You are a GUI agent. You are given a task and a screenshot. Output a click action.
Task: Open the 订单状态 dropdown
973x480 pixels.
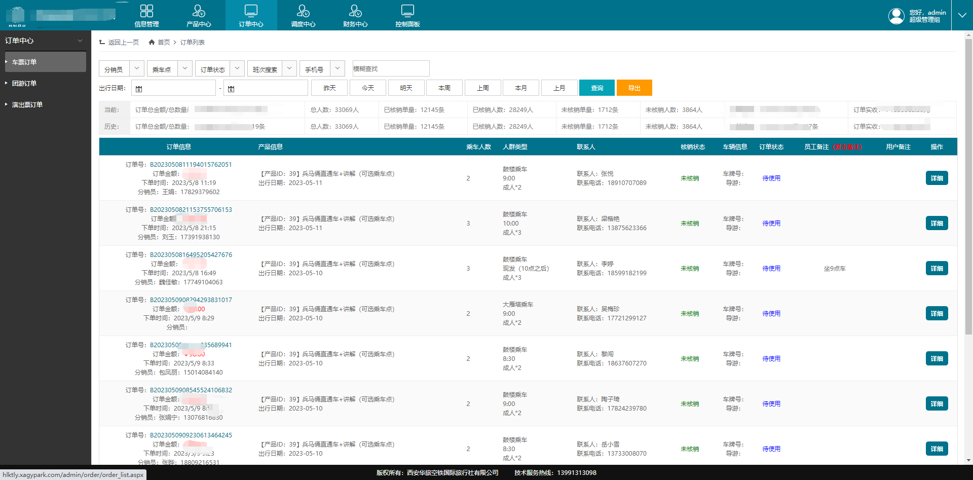[220, 68]
